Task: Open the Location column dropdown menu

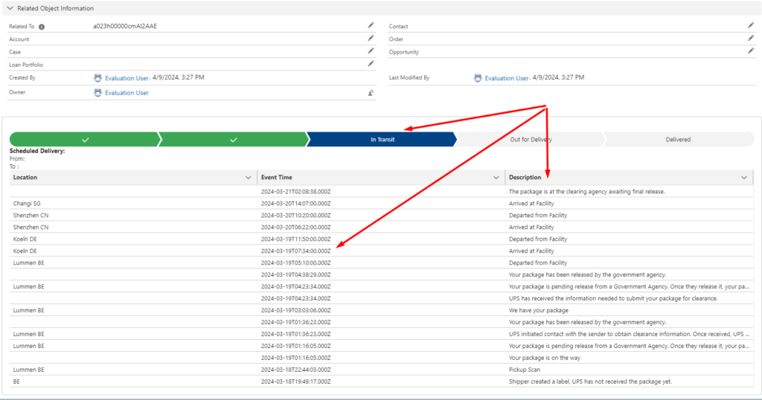Action: pyautogui.click(x=249, y=178)
